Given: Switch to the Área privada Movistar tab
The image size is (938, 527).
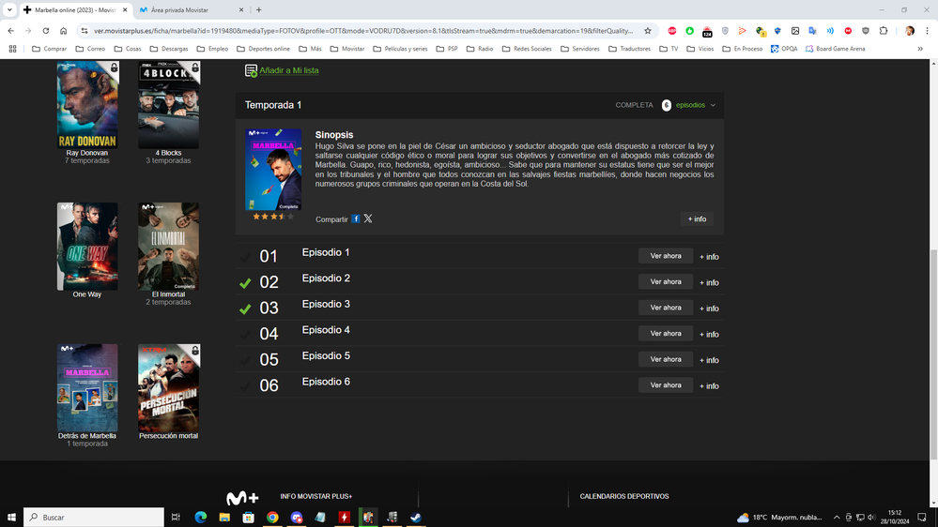Looking at the screenshot, I should pos(191,10).
